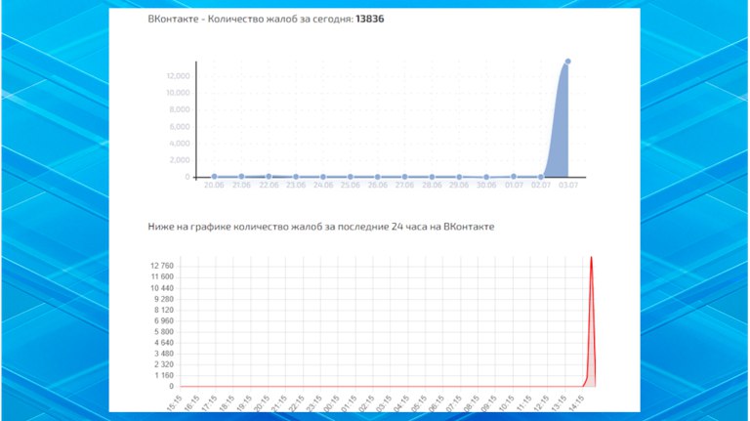Click the 00:15 time label on hourly axis
Screen dimensions: 750x421
click(x=332, y=402)
